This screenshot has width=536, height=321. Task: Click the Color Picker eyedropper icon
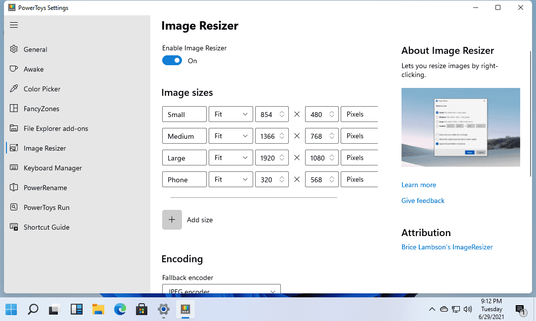tap(14, 89)
